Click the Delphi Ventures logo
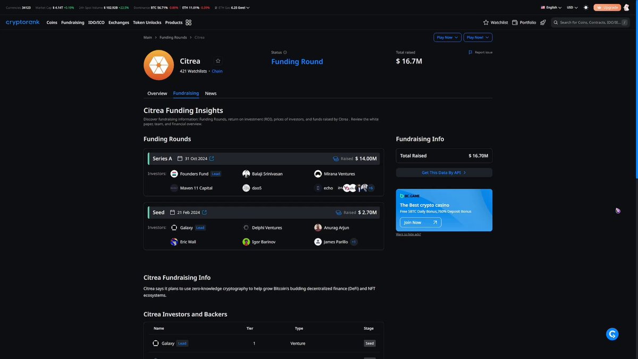638x359 pixels. pos(246,228)
